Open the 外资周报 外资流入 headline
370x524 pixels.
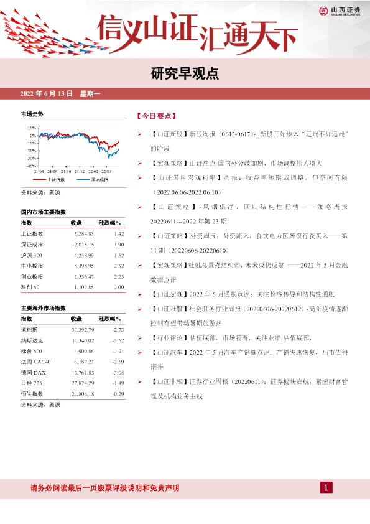pos(249,243)
